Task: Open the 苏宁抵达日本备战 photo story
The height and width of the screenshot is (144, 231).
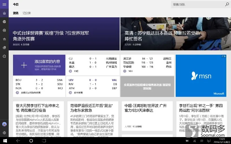Action: click(175, 34)
